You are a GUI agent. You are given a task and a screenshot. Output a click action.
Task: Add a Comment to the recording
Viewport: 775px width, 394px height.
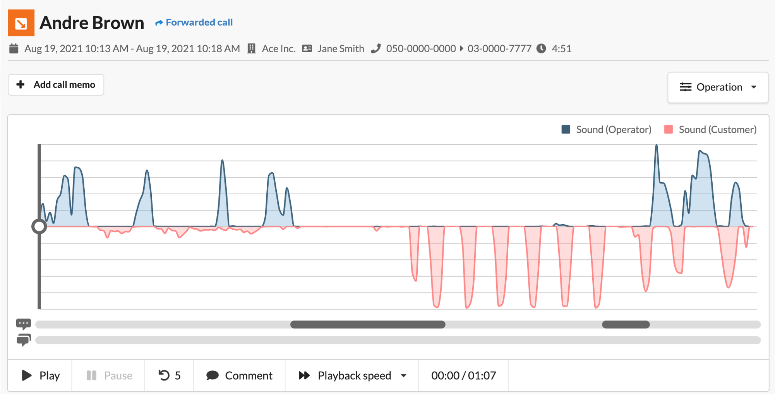tap(239, 375)
